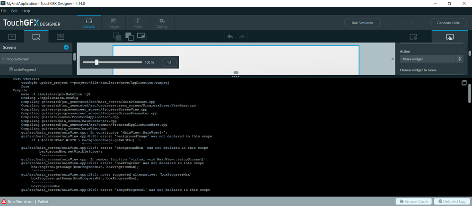Screen dimensions: 472x206
Task: Click the 'Screens' panel header
Action: tap(9, 47)
